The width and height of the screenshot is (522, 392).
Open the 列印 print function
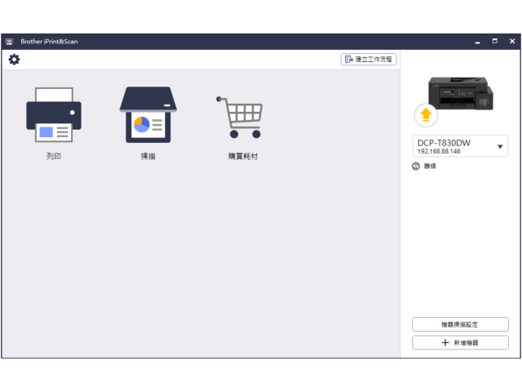tap(54, 124)
